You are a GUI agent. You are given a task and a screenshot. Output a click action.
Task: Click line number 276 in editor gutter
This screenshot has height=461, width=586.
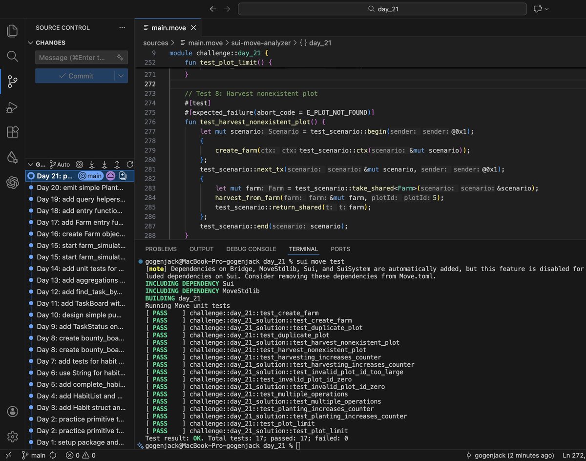pos(150,122)
